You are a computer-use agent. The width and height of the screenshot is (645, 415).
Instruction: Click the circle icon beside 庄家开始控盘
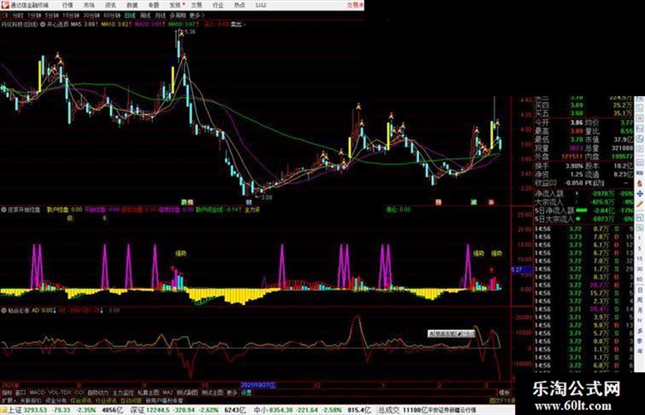pos(3,210)
